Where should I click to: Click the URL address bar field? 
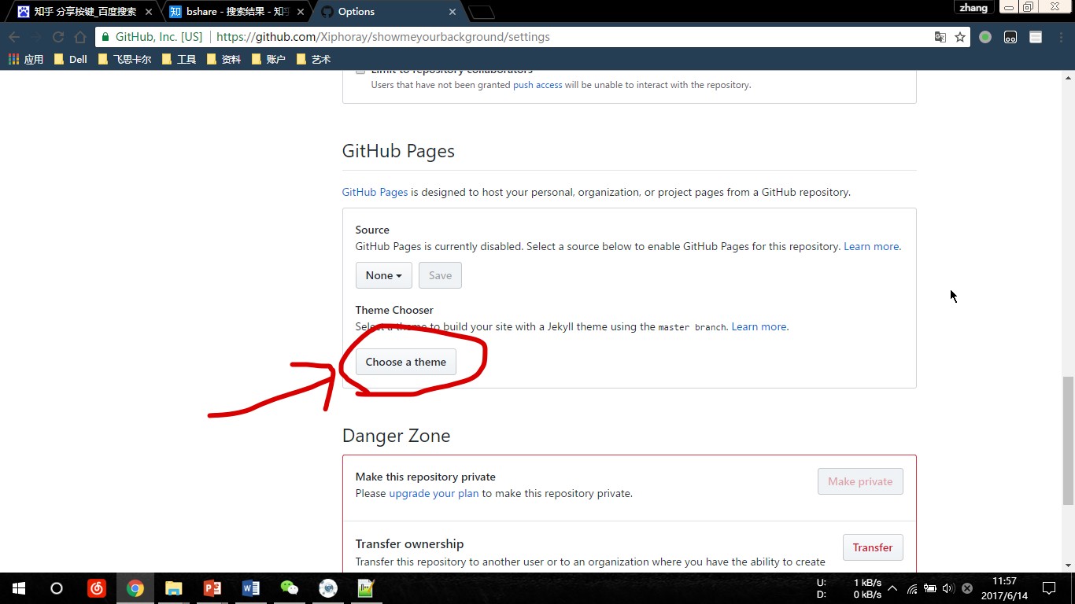[551, 37]
